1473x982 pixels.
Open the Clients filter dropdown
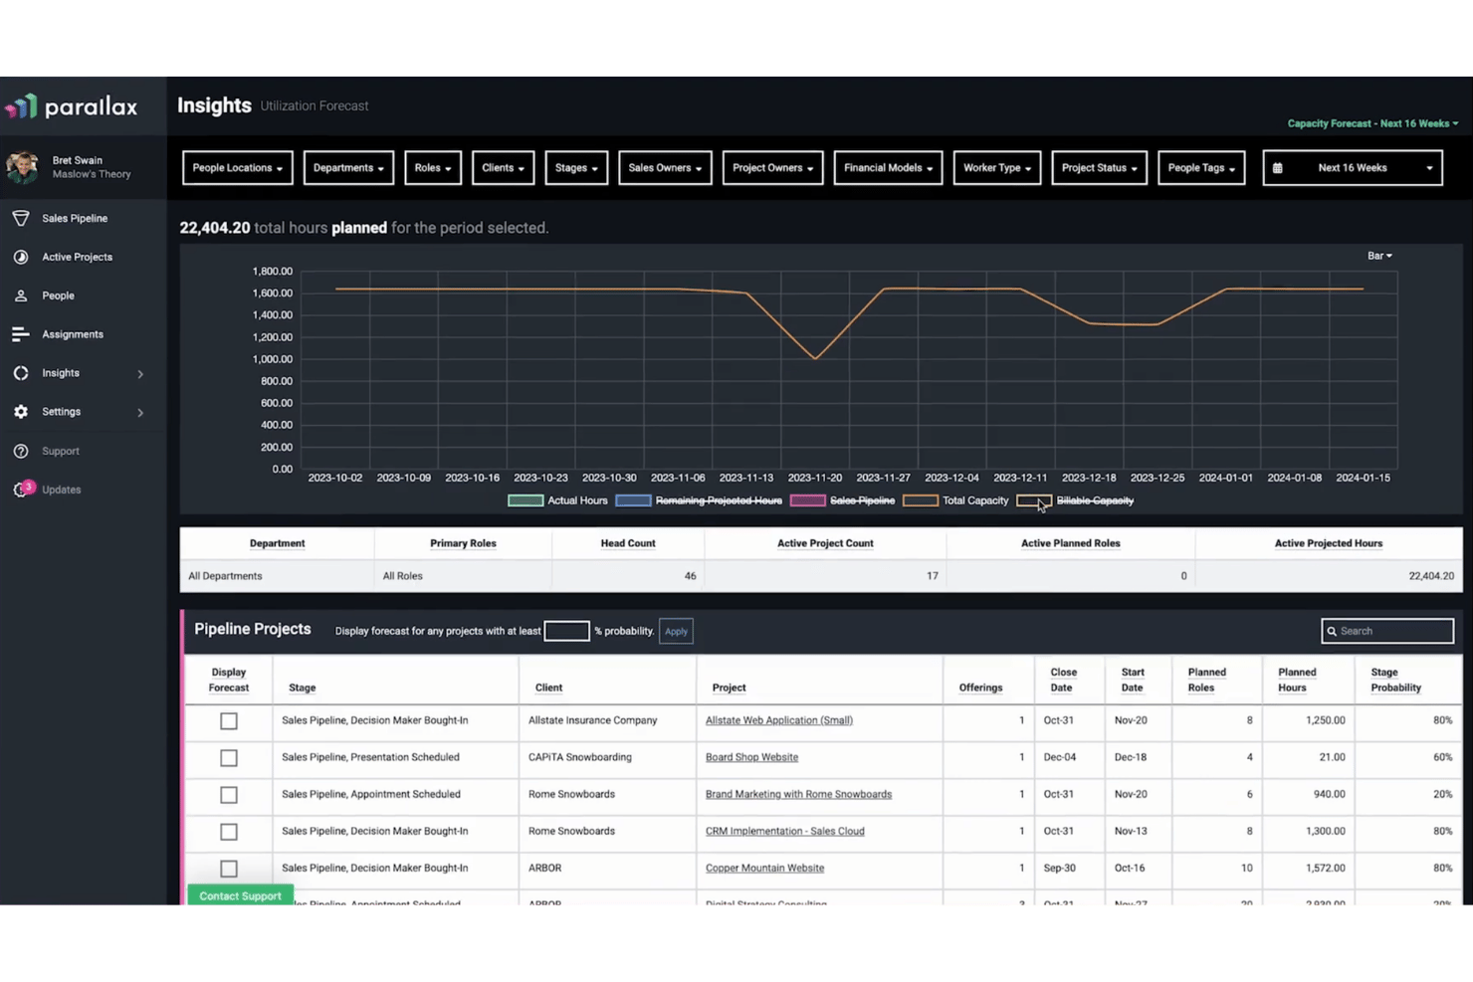pyautogui.click(x=503, y=168)
